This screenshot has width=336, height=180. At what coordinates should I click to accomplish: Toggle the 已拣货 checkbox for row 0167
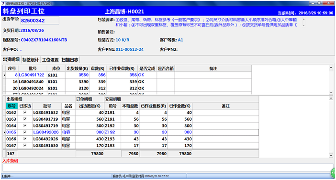pyautogui.click(x=25, y=146)
